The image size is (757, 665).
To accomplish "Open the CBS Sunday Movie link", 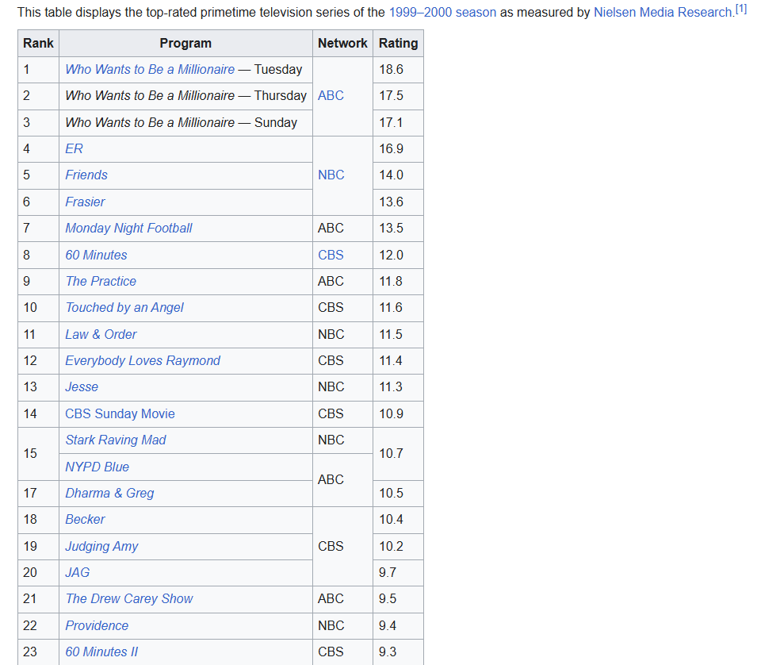I will tap(120, 413).
